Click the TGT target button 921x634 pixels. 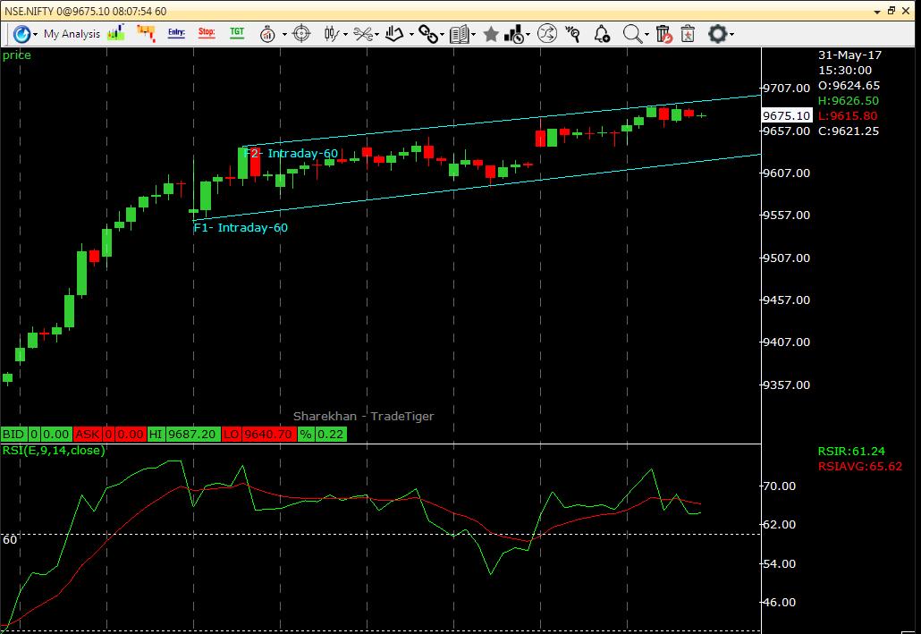coord(237,32)
